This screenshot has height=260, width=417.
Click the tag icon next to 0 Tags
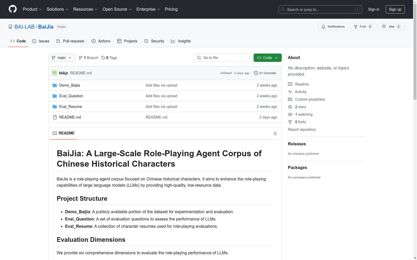[103, 58]
